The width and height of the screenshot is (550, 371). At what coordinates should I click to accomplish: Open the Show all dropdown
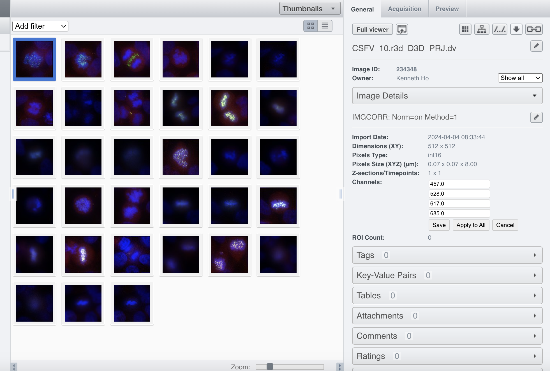click(520, 78)
